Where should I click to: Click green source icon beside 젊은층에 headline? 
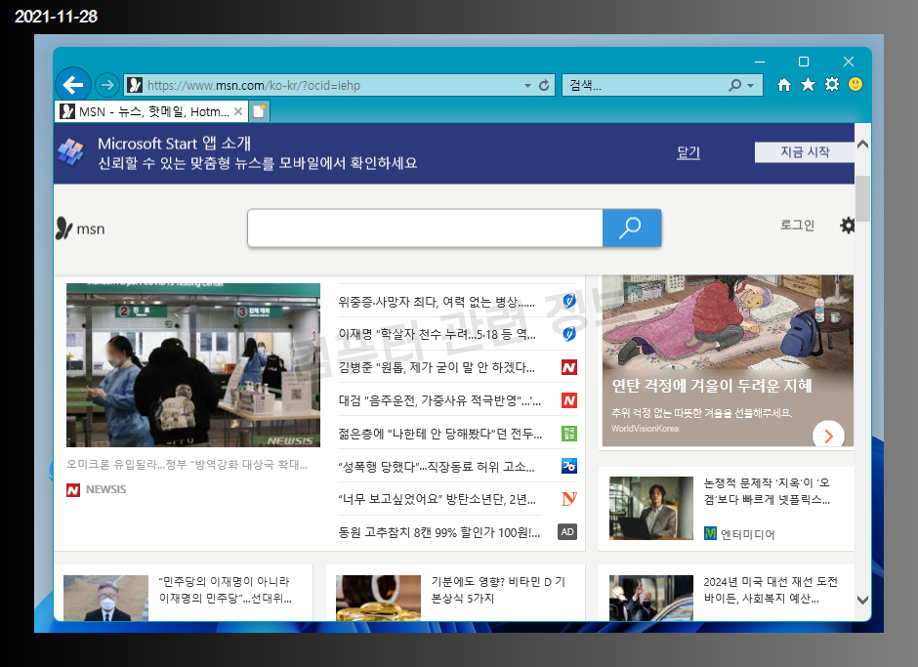(x=569, y=434)
